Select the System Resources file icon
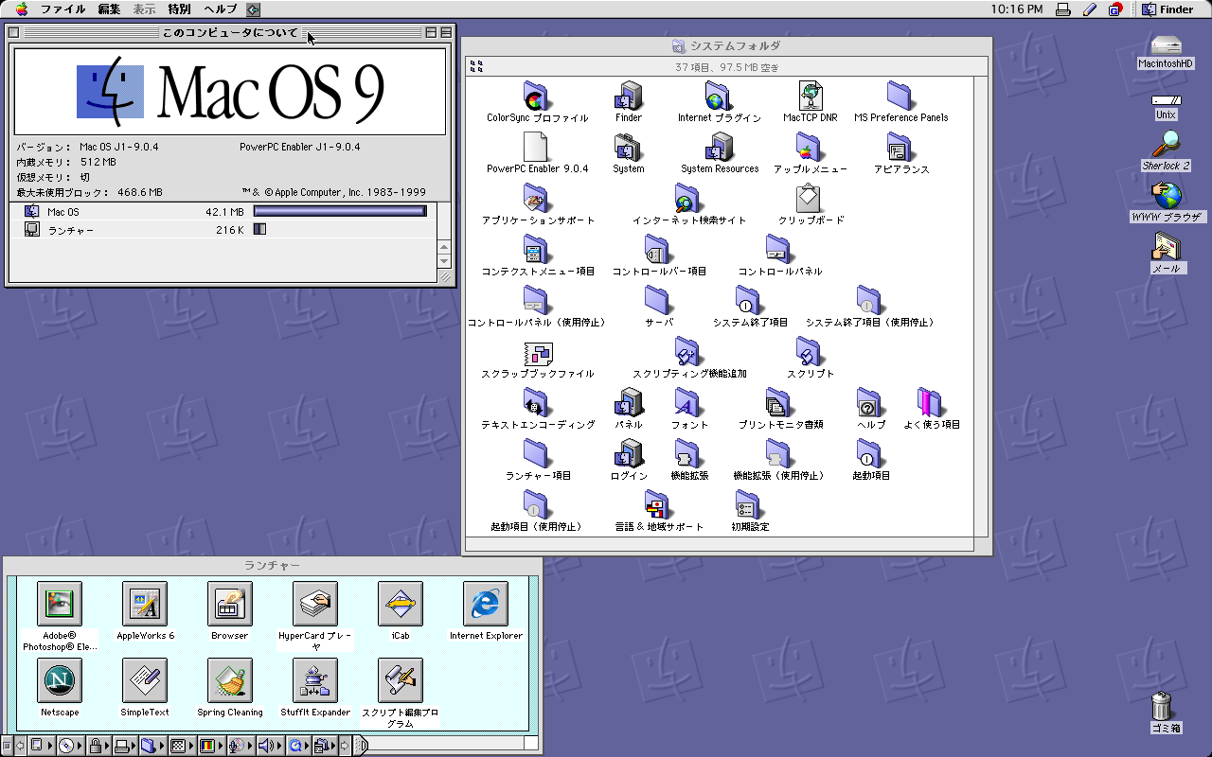The image size is (1212, 757). (x=720, y=148)
